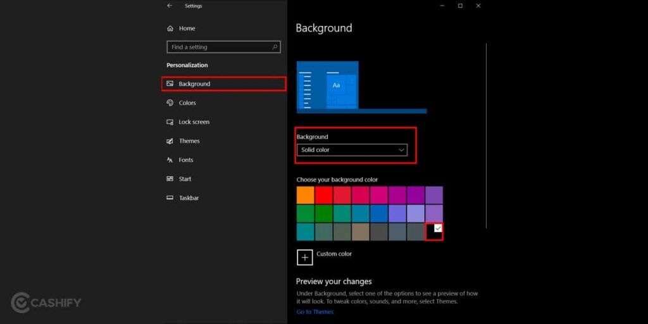Click the 'Preview your changes' heading
Screen dimensions: 648x324
click(334, 282)
